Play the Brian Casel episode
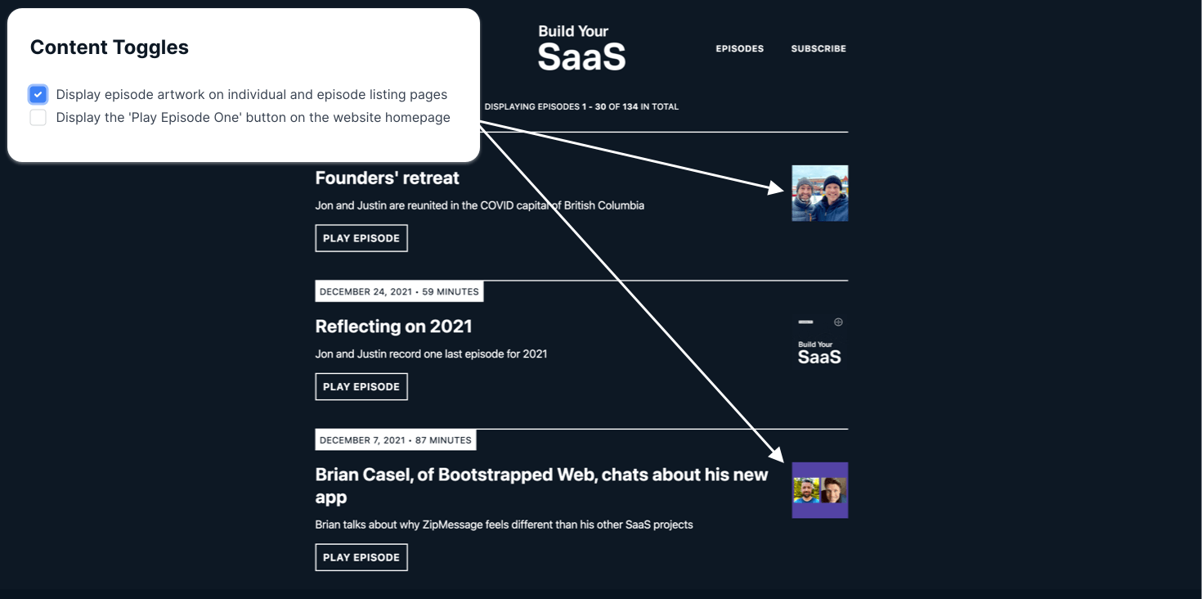The image size is (1202, 599). tap(361, 557)
